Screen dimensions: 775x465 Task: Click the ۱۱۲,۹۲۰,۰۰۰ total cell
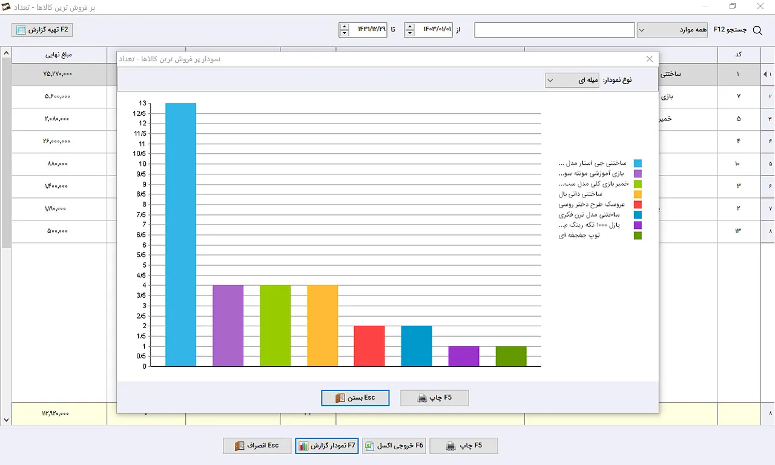[x=58, y=414]
